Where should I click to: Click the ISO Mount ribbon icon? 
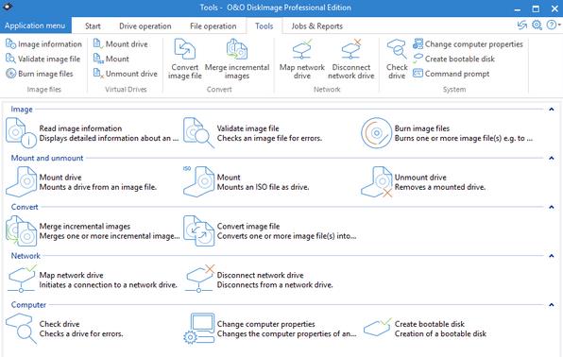tap(98, 59)
